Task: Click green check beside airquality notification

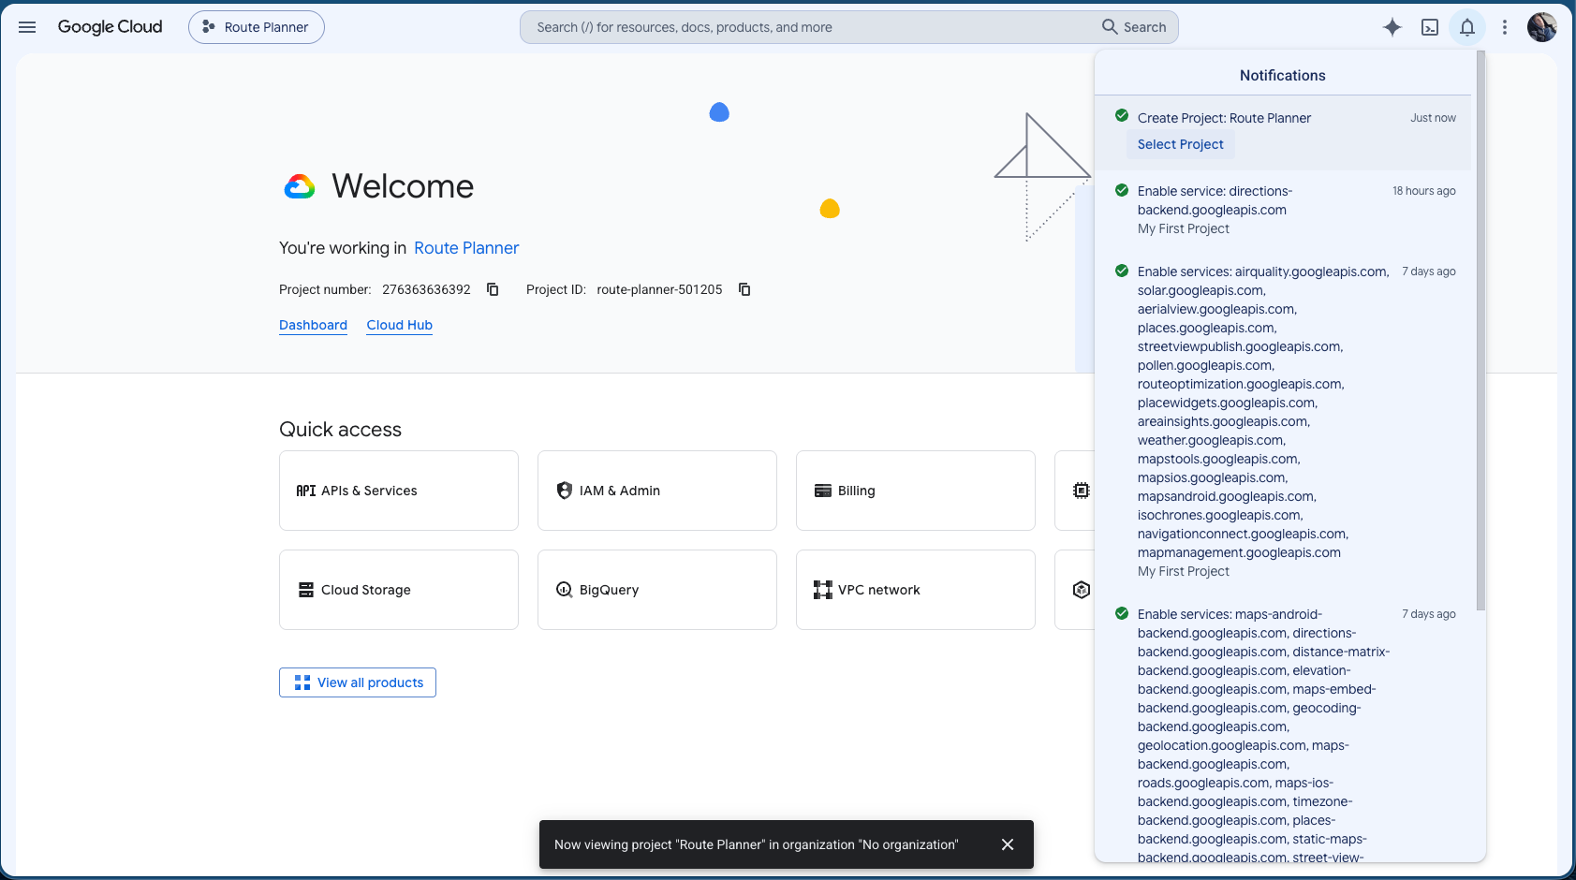Action: pyautogui.click(x=1121, y=271)
